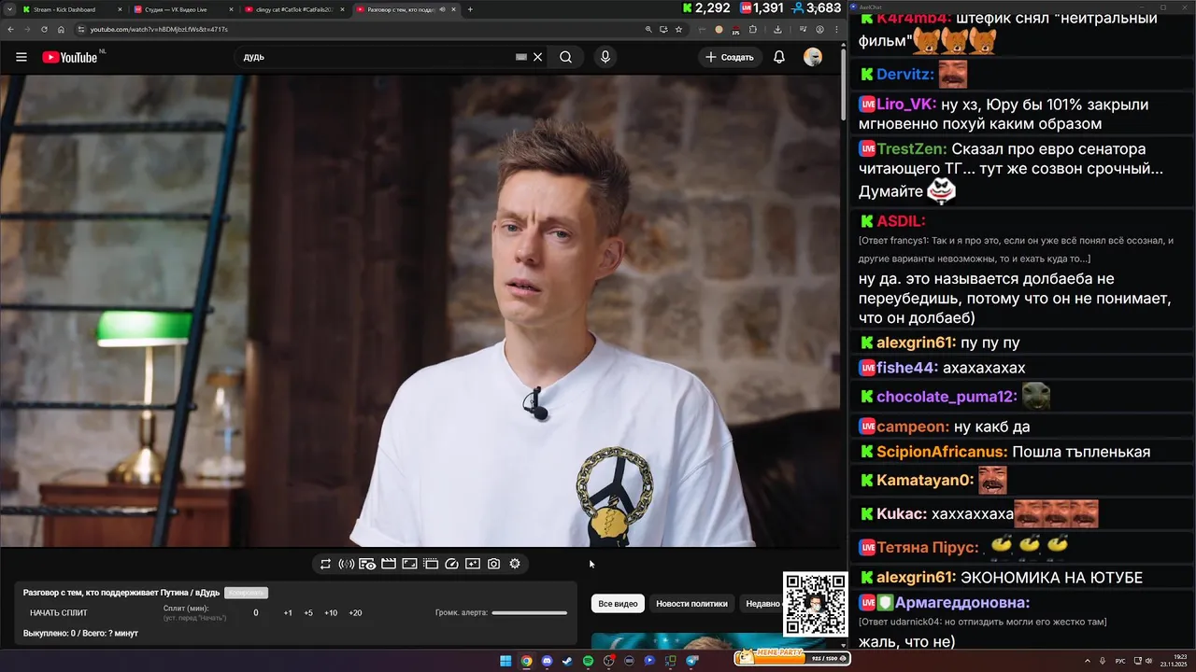Open the on-screen keyboard icon in search
This screenshot has height=672, width=1196.
point(521,57)
